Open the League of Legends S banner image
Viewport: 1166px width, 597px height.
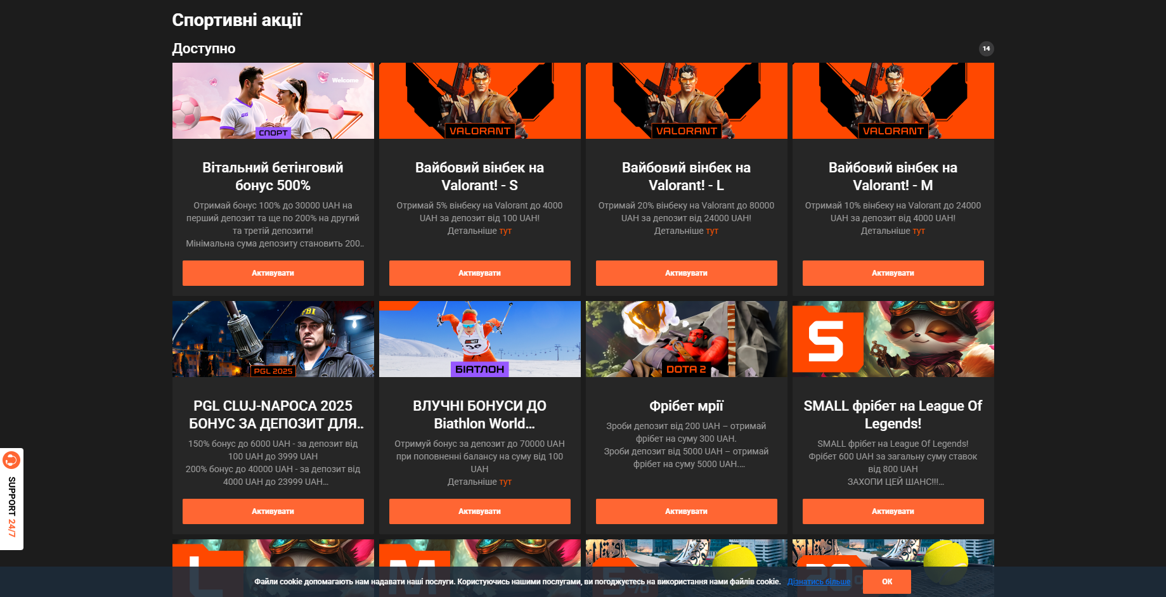coord(893,339)
